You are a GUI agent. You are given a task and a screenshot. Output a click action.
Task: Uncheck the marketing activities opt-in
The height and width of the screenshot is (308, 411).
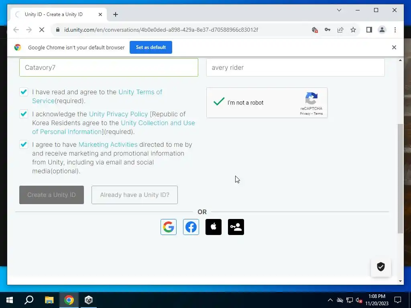[24, 144]
